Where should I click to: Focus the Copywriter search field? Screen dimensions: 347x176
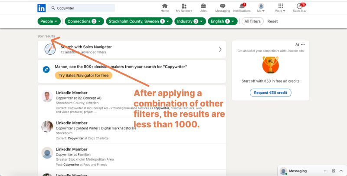point(81,8)
